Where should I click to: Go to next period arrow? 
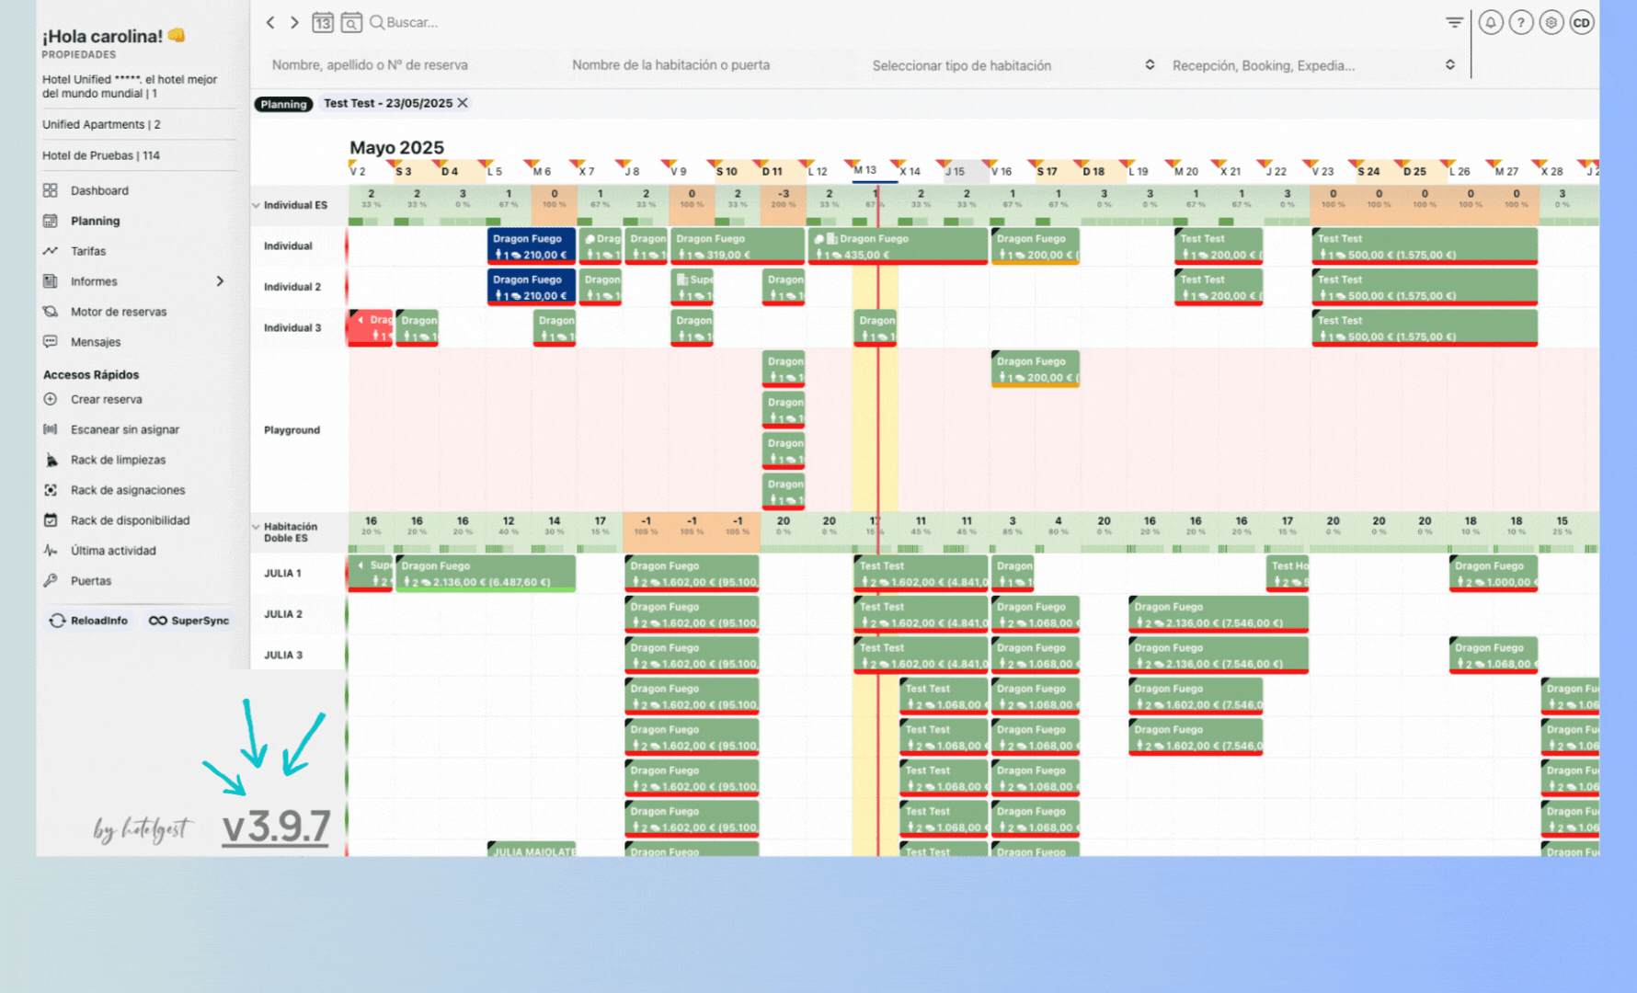coord(294,23)
